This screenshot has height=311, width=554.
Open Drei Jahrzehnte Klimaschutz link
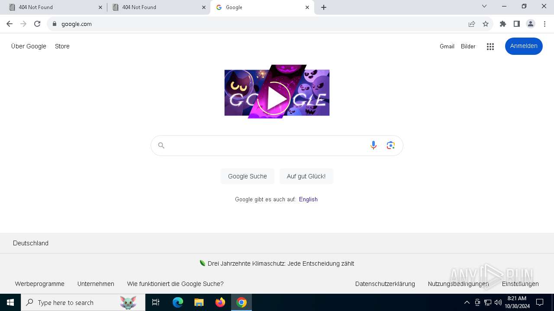tap(281, 263)
